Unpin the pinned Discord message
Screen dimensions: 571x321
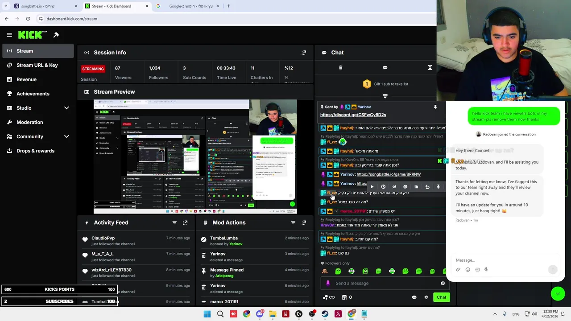pos(435,107)
